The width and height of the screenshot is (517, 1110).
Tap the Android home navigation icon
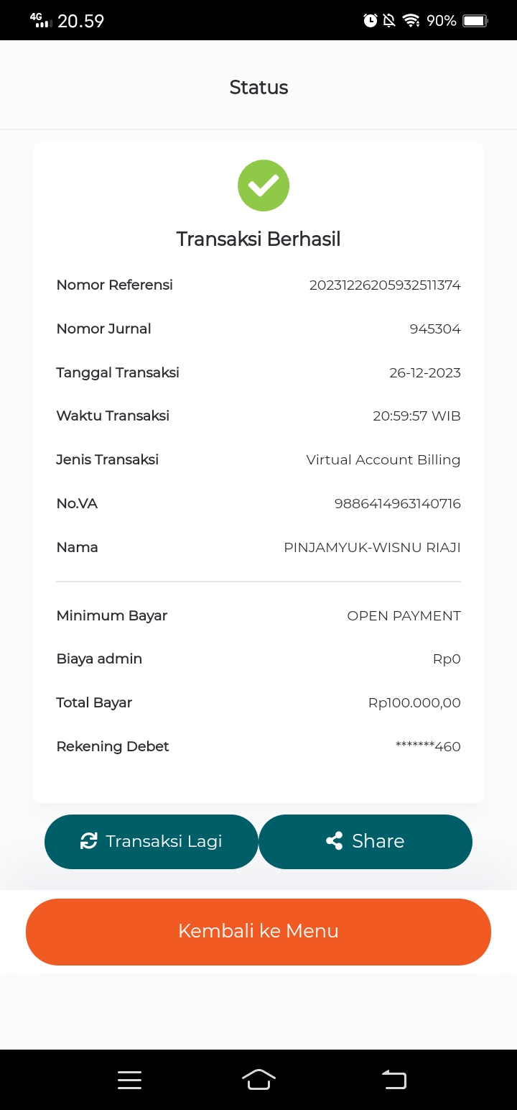tap(258, 1080)
